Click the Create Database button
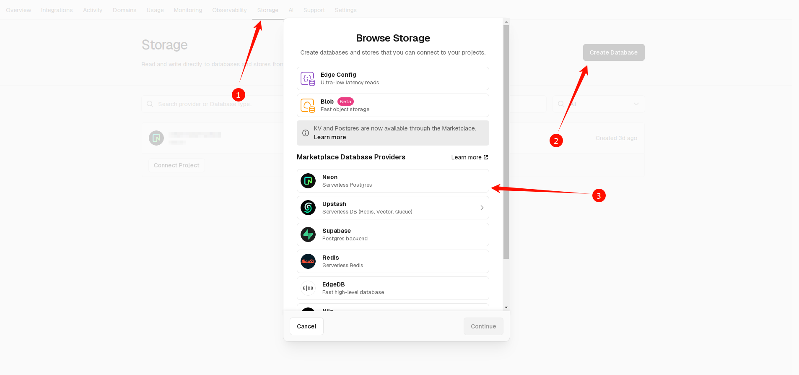The width and height of the screenshot is (799, 375). point(614,52)
